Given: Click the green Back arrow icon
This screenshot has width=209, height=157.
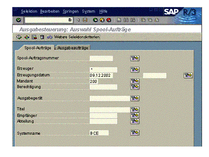Looking at the screenshot, I should click(x=95, y=20).
